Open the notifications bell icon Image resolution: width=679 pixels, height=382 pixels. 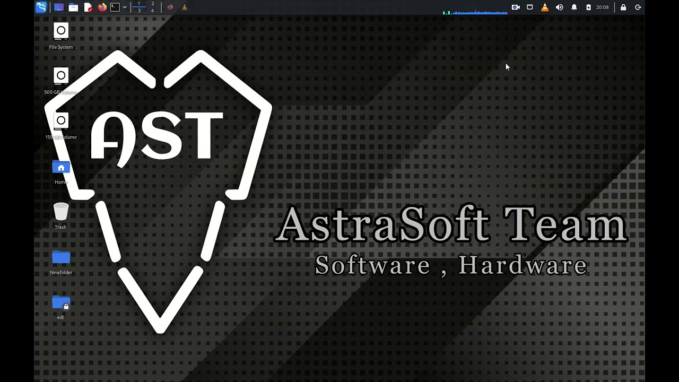pyautogui.click(x=574, y=7)
